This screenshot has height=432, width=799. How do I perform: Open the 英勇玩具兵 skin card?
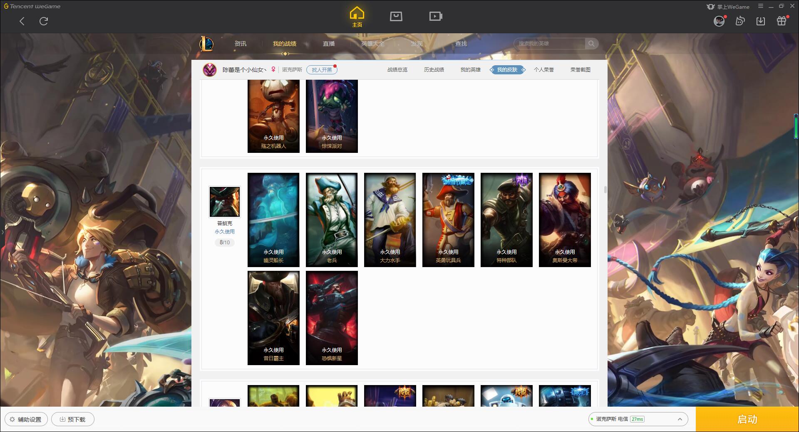[448, 220]
